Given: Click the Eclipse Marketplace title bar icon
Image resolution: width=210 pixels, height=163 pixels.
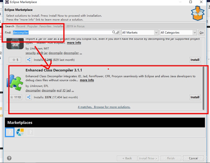Looking at the screenshot, I should tap(7, 2).
